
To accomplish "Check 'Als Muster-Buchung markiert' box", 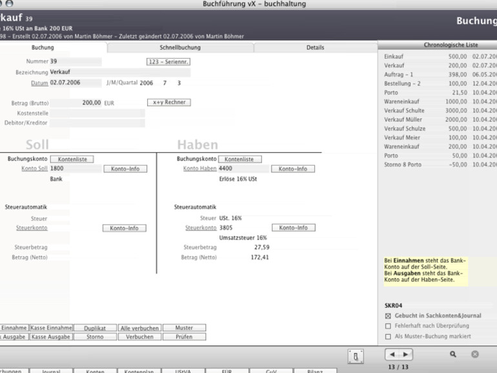I will 388,337.
